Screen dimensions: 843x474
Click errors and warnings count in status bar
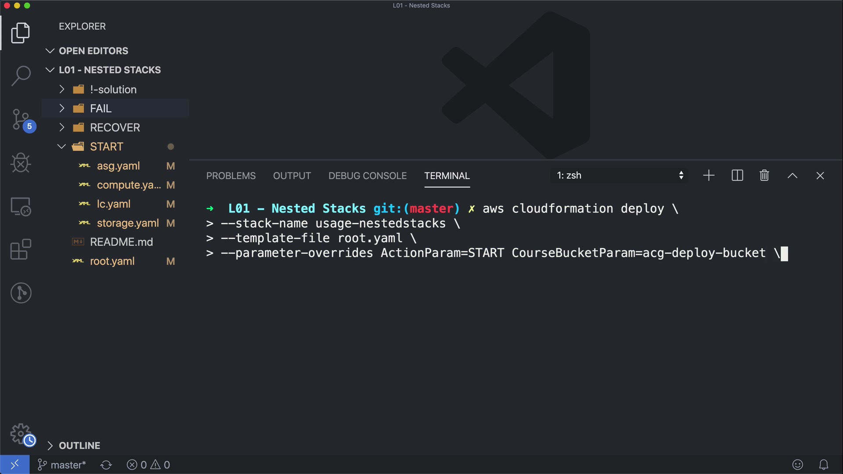[x=148, y=465]
